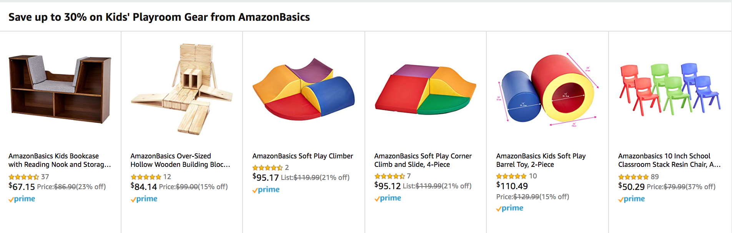
Task: Click the Soft Play Corner Climb image
Action: pyautogui.click(x=425, y=90)
